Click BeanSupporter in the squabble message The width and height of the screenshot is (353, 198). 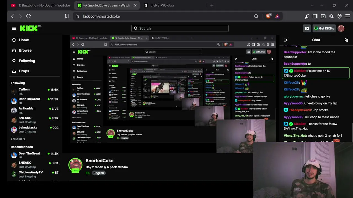(295, 52)
